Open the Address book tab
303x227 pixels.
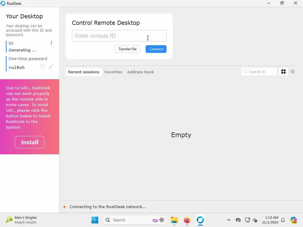(x=141, y=72)
